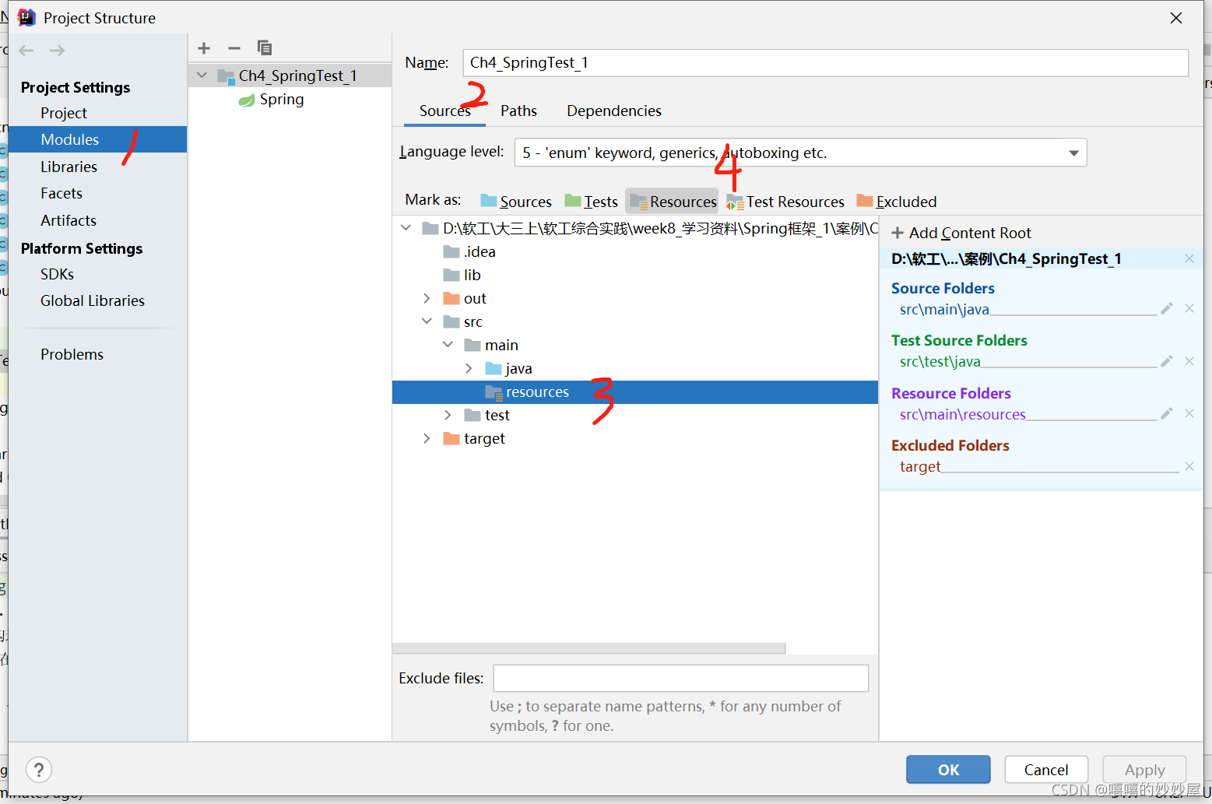The image size is (1212, 804).
Task: Switch to the Dependencies tab
Action: click(x=614, y=111)
